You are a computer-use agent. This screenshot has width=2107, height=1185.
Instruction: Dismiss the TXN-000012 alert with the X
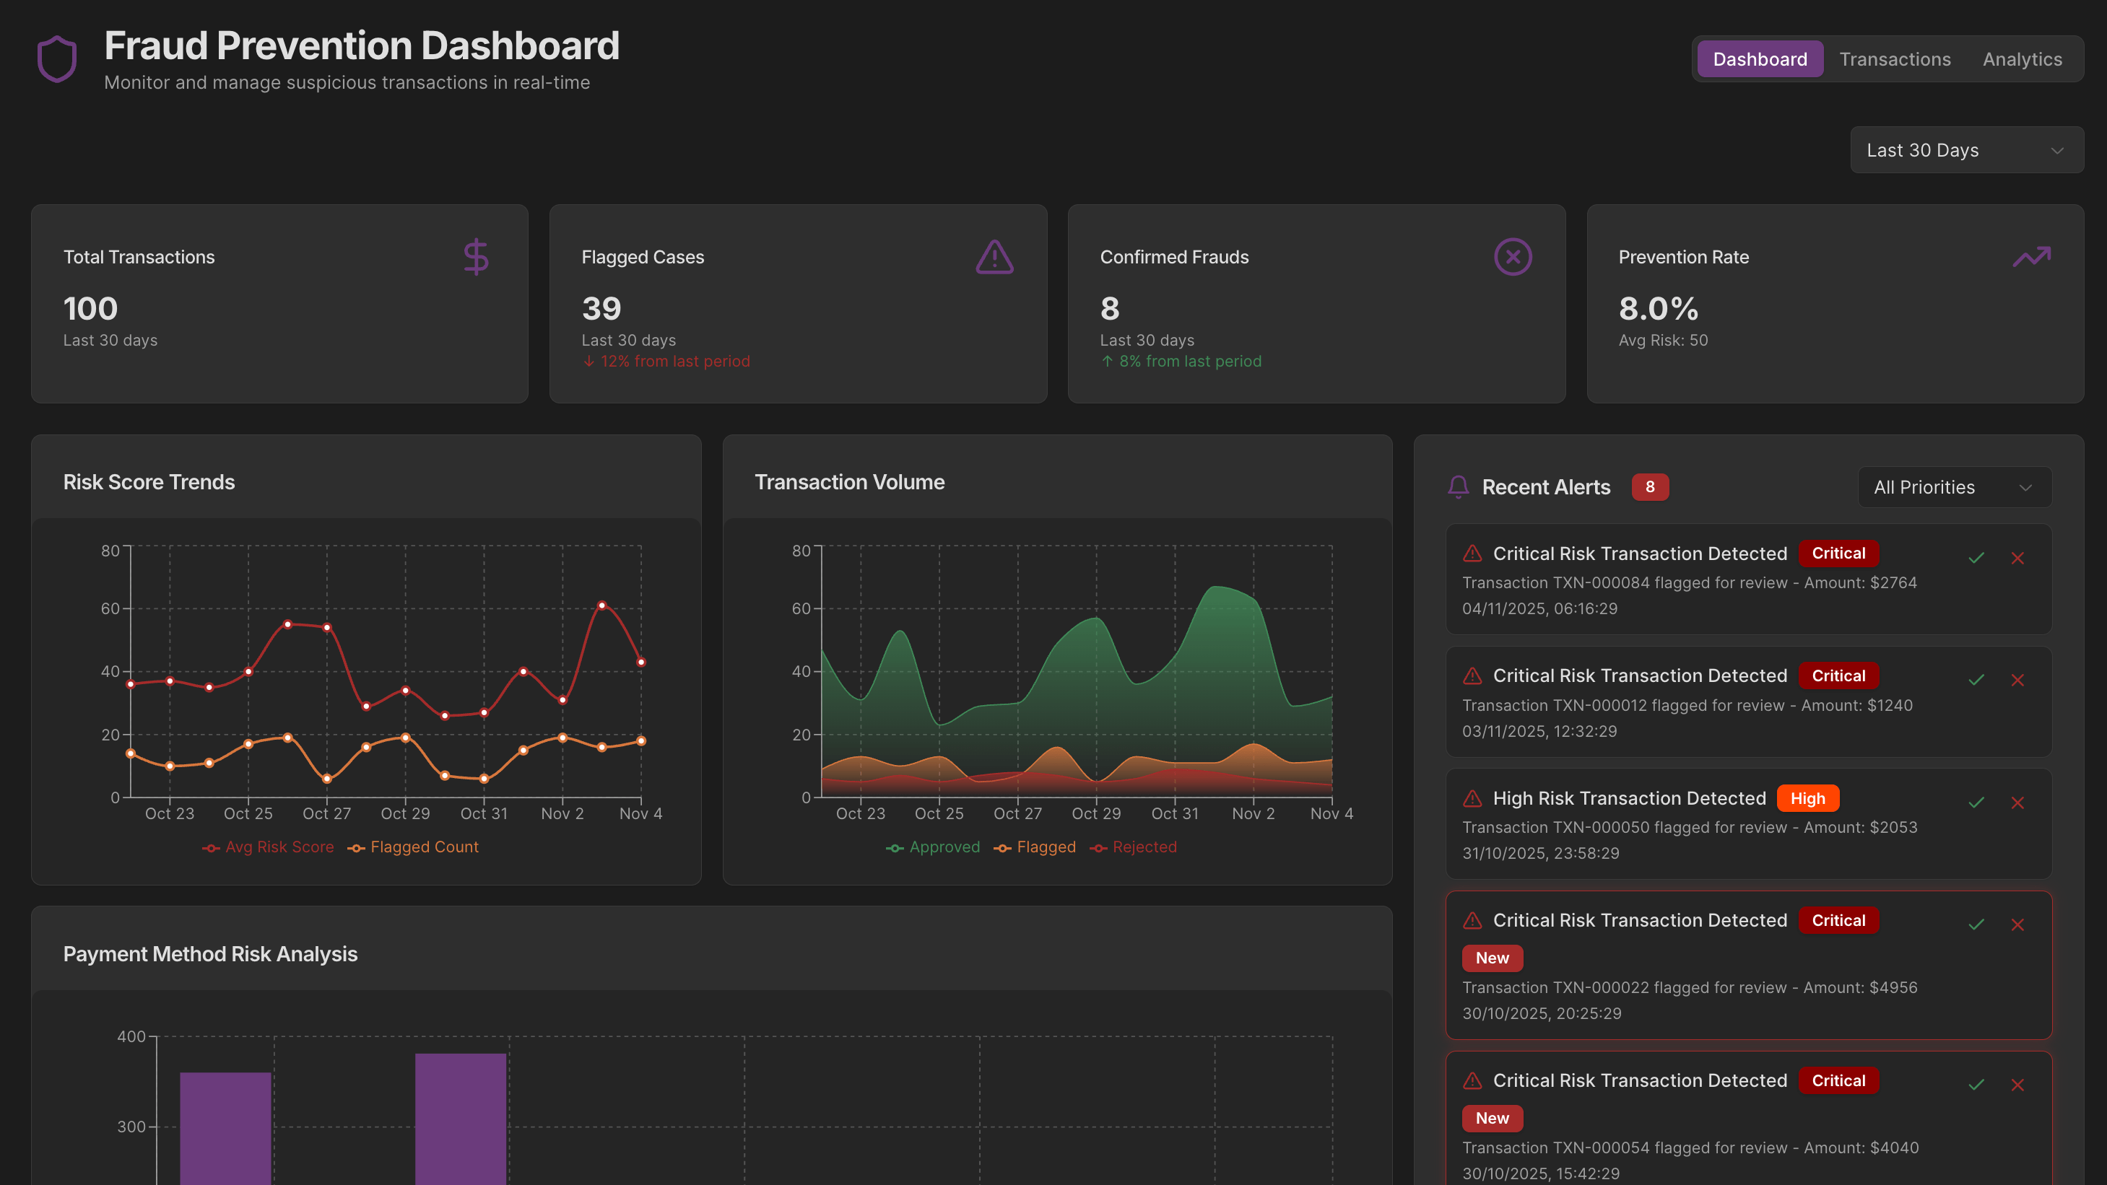pos(2017,680)
